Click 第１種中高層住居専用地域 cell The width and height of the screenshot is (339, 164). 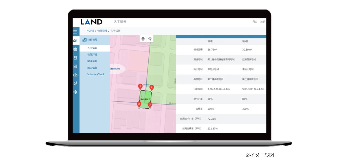[x=221, y=59]
